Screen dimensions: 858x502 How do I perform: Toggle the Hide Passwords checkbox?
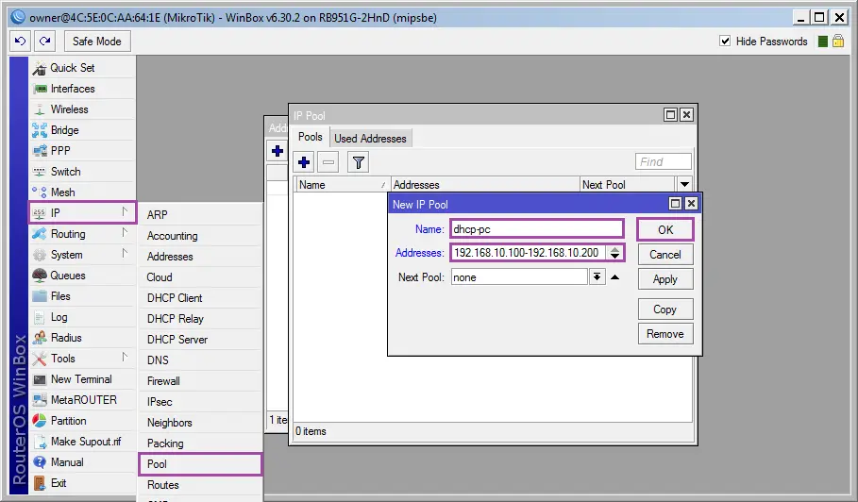[x=725, y=41]
